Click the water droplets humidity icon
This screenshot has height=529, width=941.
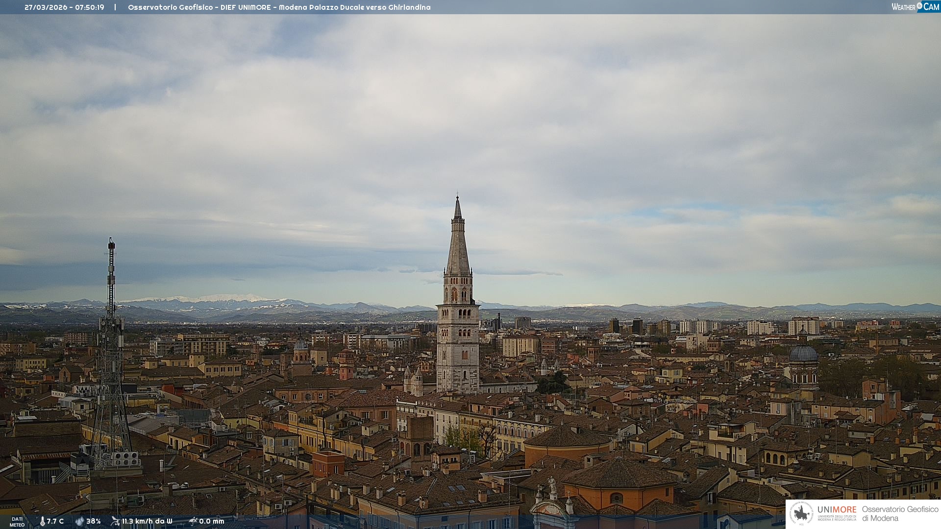[x=79, y=521]
